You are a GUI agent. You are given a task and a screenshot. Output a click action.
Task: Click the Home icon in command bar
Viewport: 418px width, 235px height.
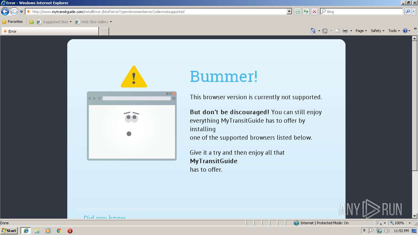click(x=313, y=31)
